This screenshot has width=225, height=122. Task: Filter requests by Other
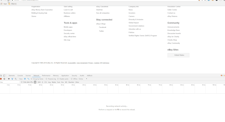(77, 82)
